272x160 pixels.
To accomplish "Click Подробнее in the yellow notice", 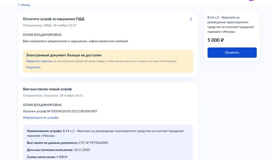I will tap(33, 67).
